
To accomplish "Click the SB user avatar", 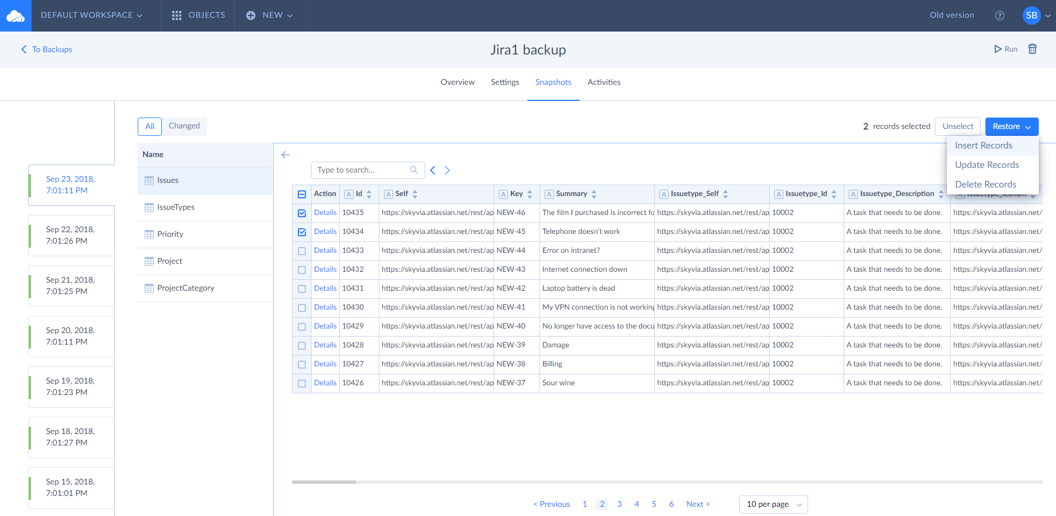I will (1032, 15).
